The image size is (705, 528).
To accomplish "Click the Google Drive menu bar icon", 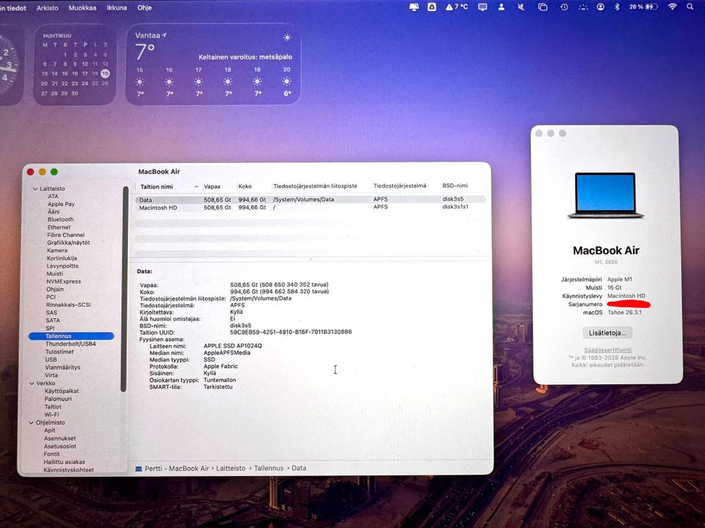I will 432,7.
